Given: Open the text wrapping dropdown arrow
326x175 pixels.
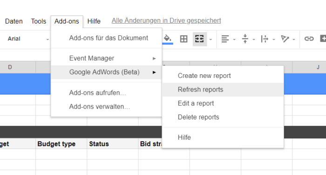Looking at the screenshot, I should pyautogui.click(x=274, y=39).
